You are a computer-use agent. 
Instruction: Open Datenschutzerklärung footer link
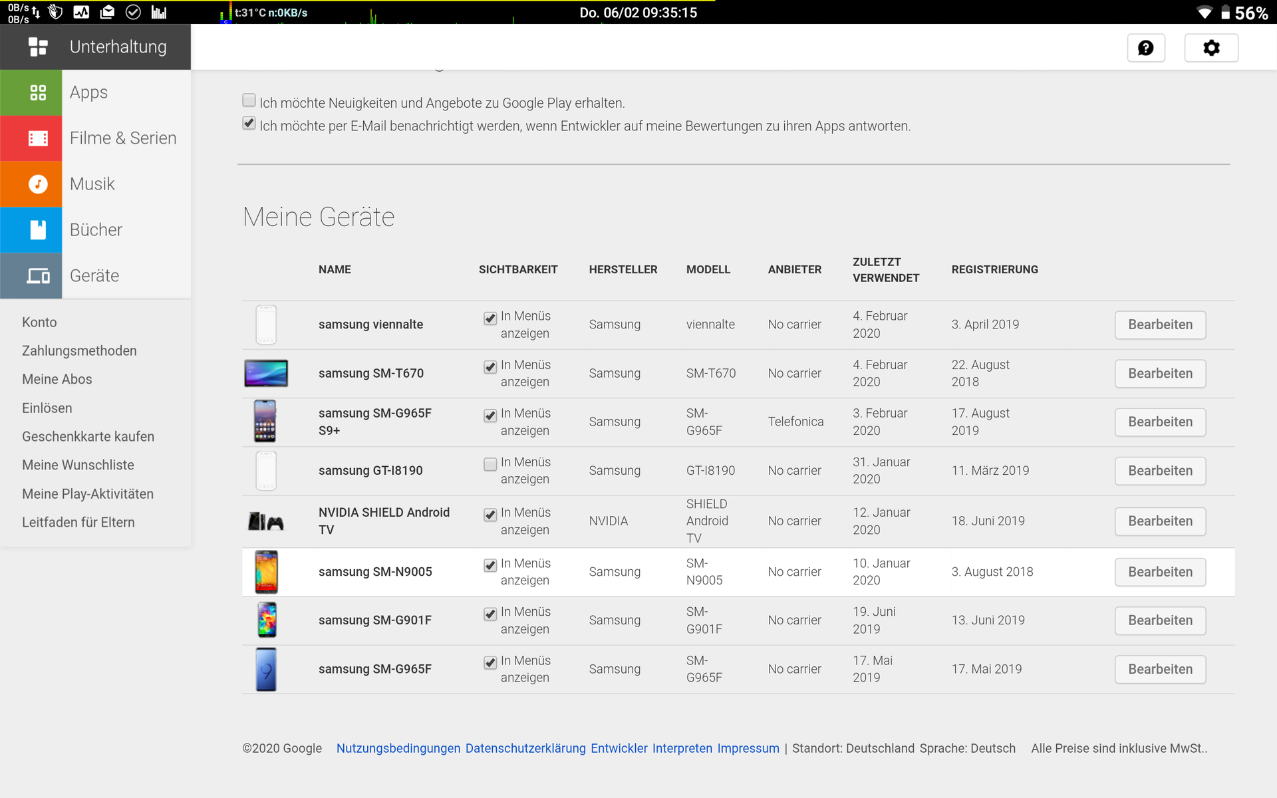[525, 748]
